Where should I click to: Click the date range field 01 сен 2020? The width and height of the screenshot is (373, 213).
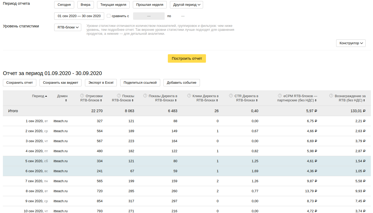pos(79,16)
